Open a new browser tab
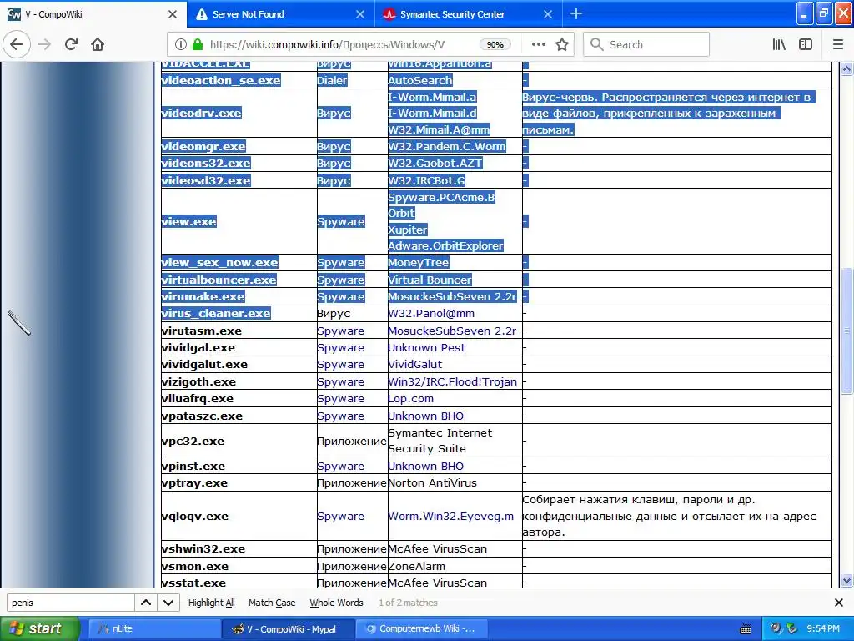Image resolution: width=854 pixels, height=641 pixels. (575, 14)
